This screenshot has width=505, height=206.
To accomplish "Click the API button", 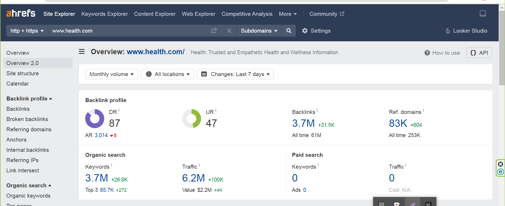I will coord(479,53).
